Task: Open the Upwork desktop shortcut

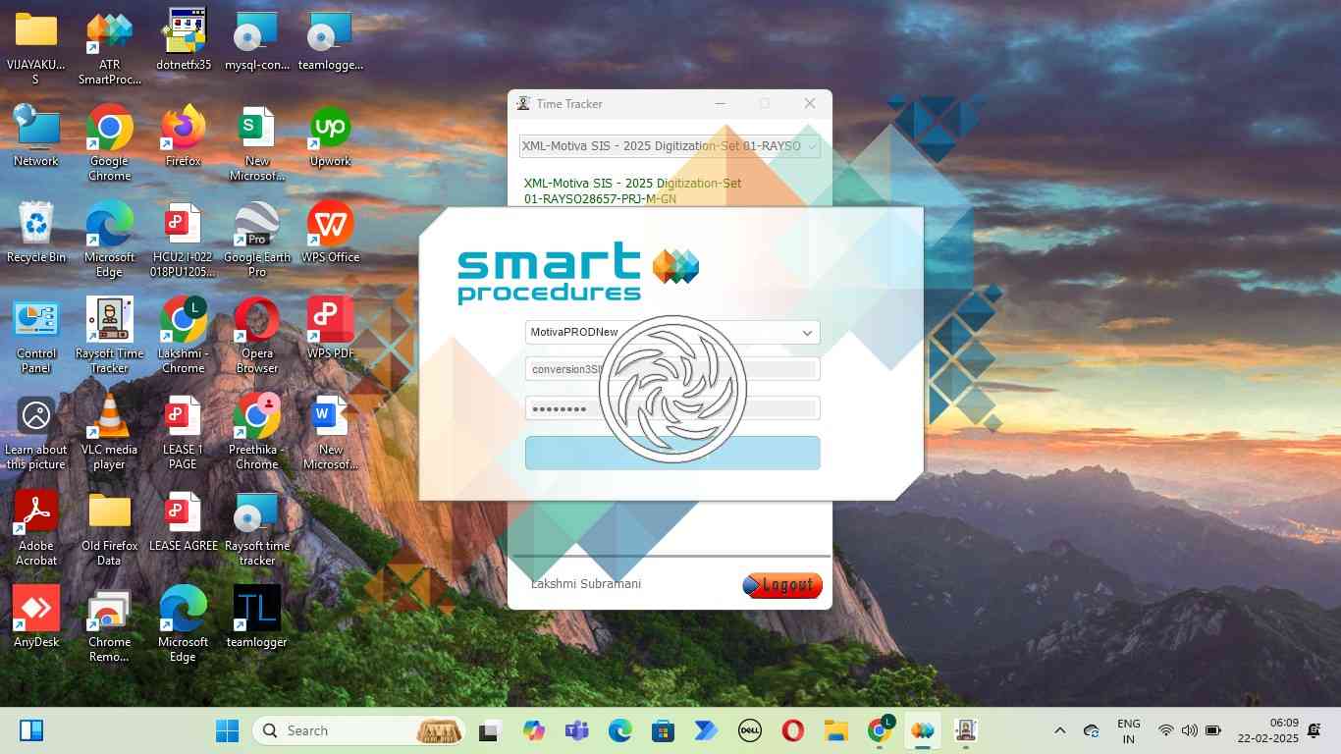Action: pyautogui.click(x=331, y=136)
